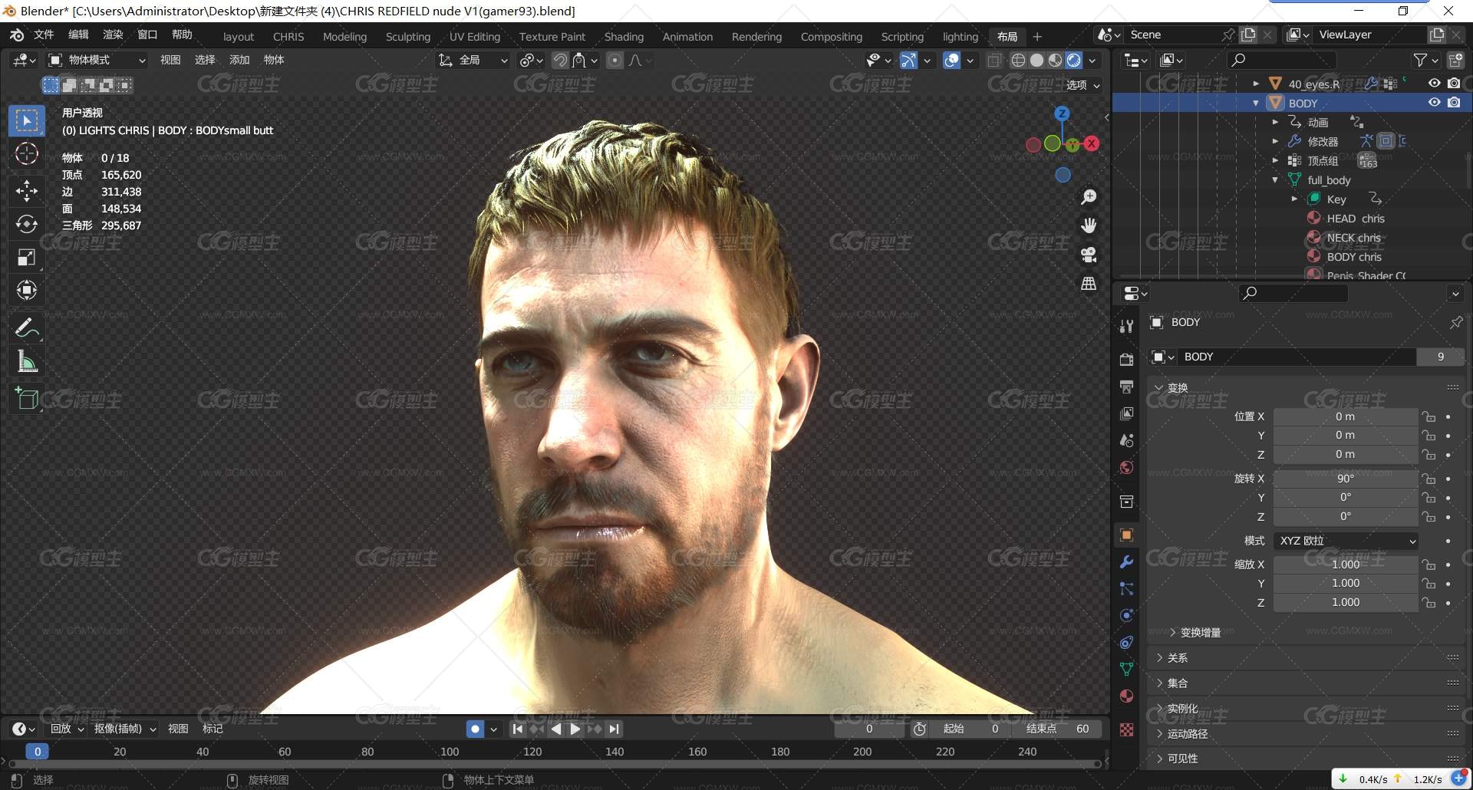Play the animation forward
The height and width of the screenshot is (790, 1473).
tap(575, 729)
